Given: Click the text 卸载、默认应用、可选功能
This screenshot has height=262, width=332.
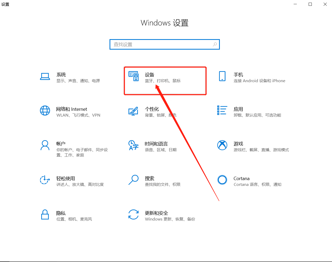Looking at the screenshot, I should tap(257, 115).
